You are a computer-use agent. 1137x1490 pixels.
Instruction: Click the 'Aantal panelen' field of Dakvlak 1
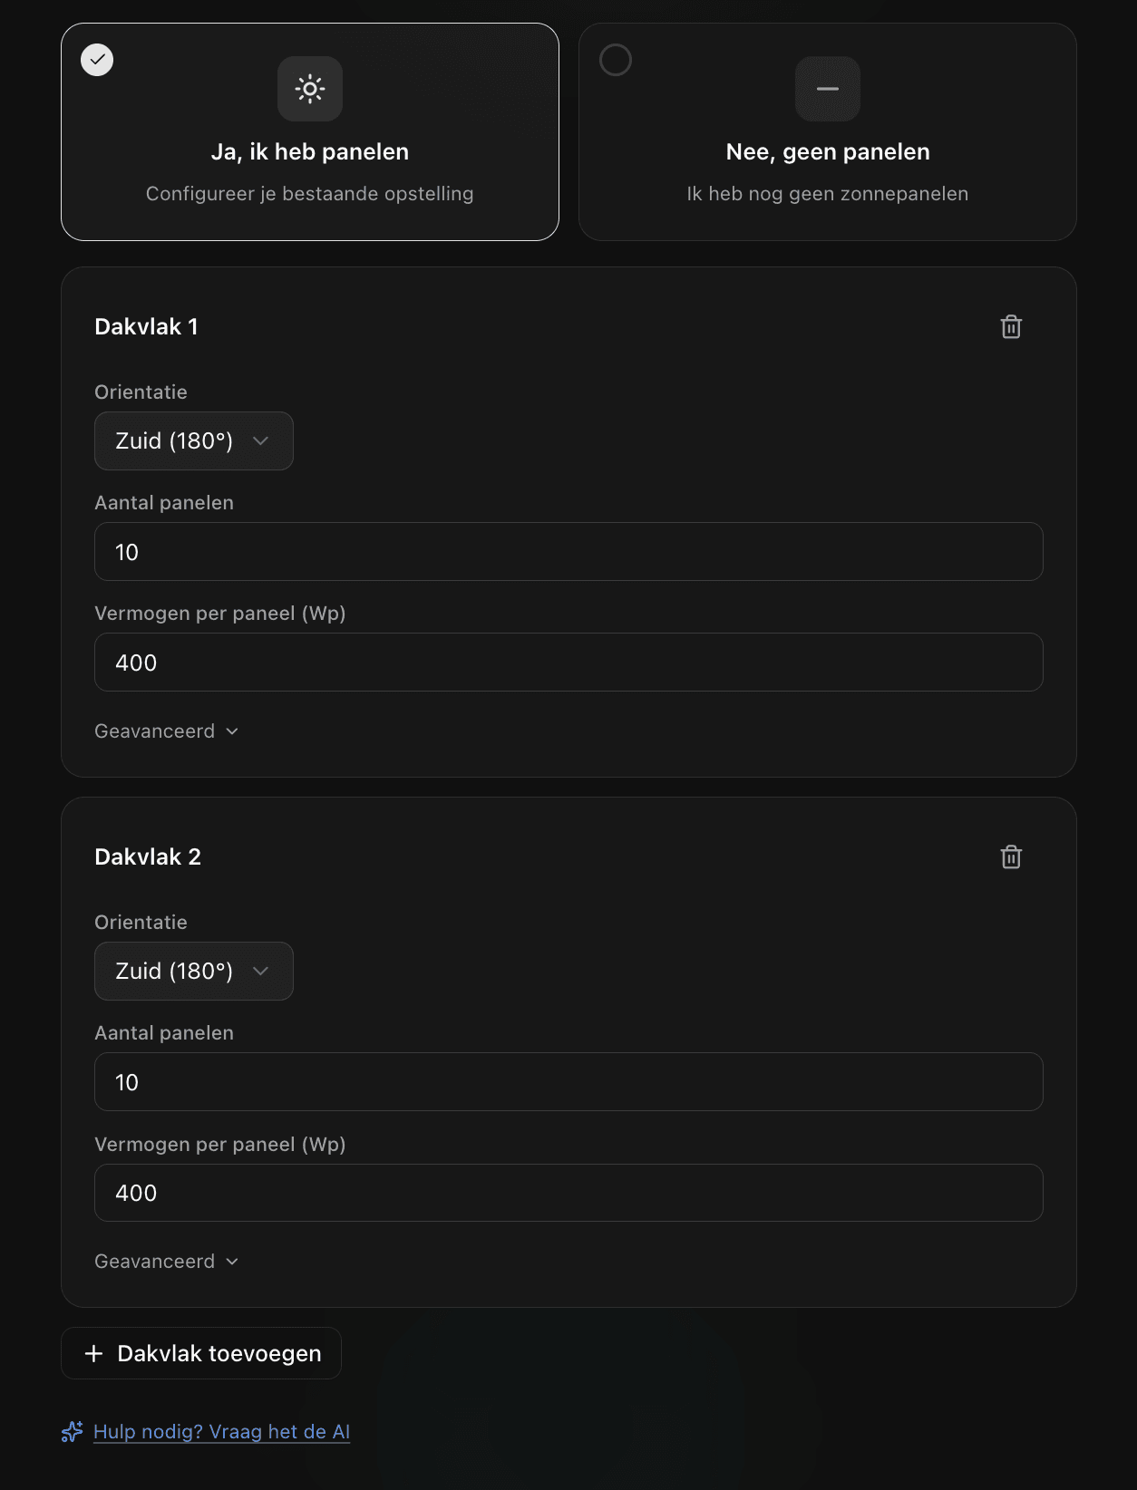coord(568,551)
